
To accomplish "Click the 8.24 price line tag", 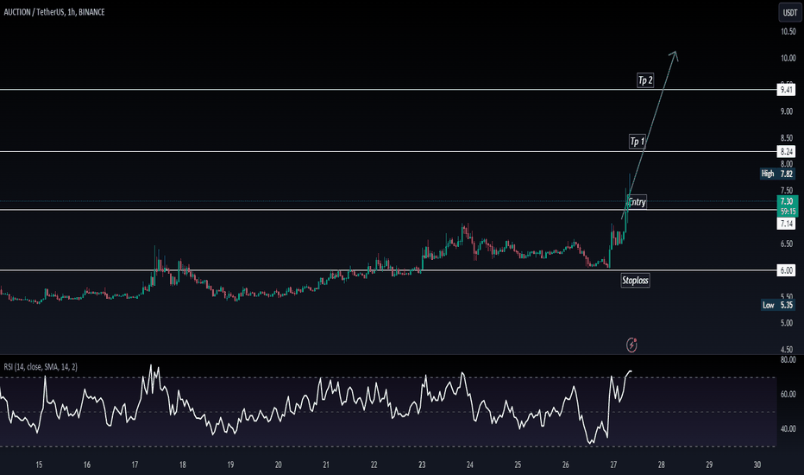I will coord(787,151).
